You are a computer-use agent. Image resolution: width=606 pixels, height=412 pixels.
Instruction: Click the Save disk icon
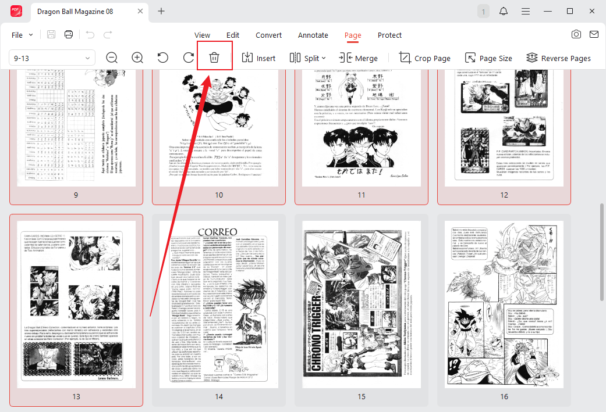(51, 34)
